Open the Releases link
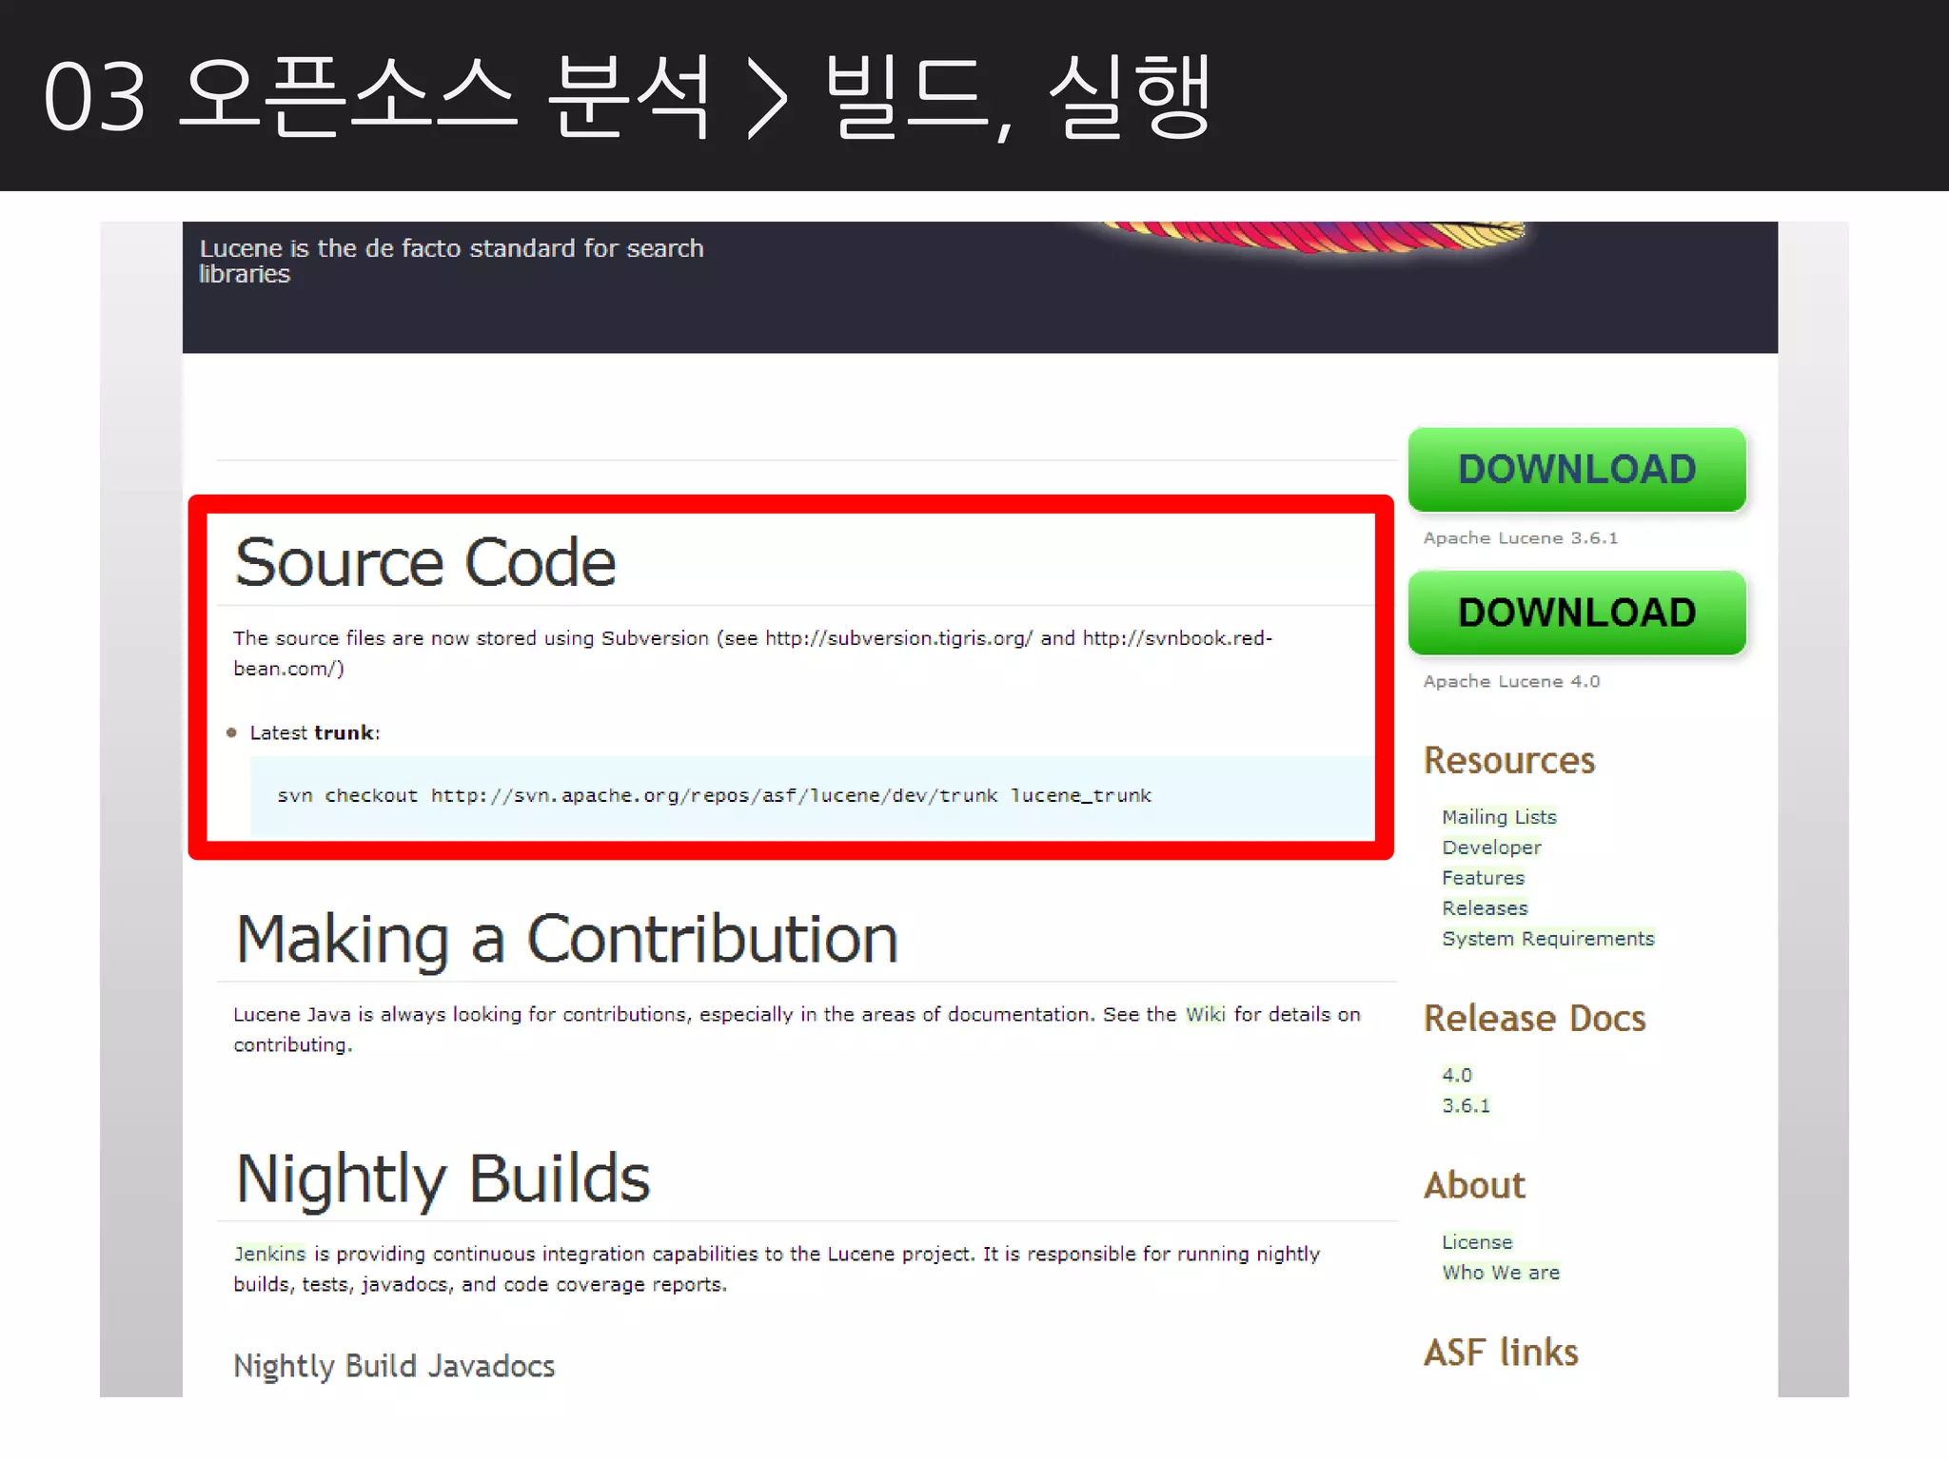The width and height of the screenshot is (1949, 1461). 1485,908
